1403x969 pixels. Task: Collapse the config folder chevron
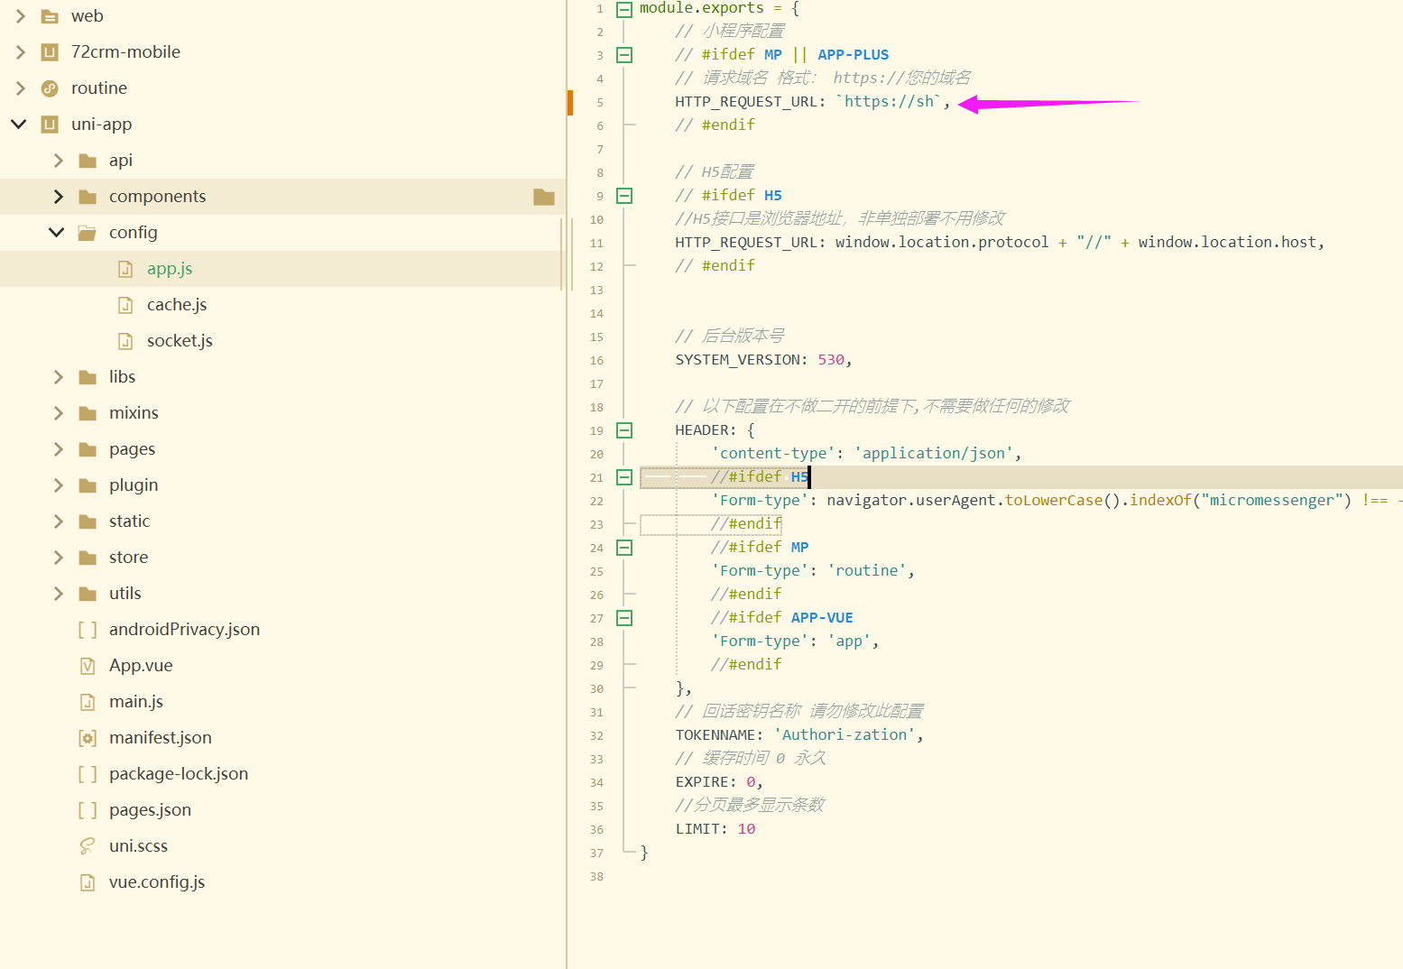tap(57, 233)
